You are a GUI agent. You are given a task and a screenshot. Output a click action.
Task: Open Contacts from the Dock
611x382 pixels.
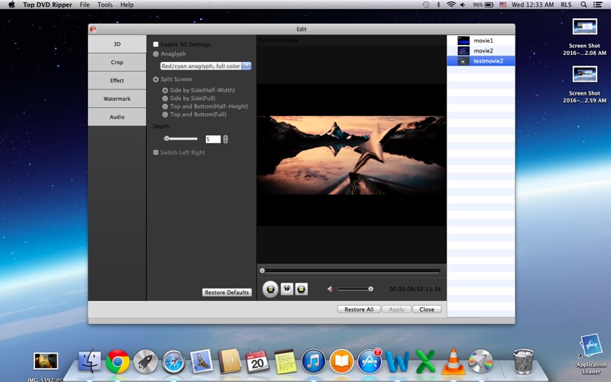[230, 361]
